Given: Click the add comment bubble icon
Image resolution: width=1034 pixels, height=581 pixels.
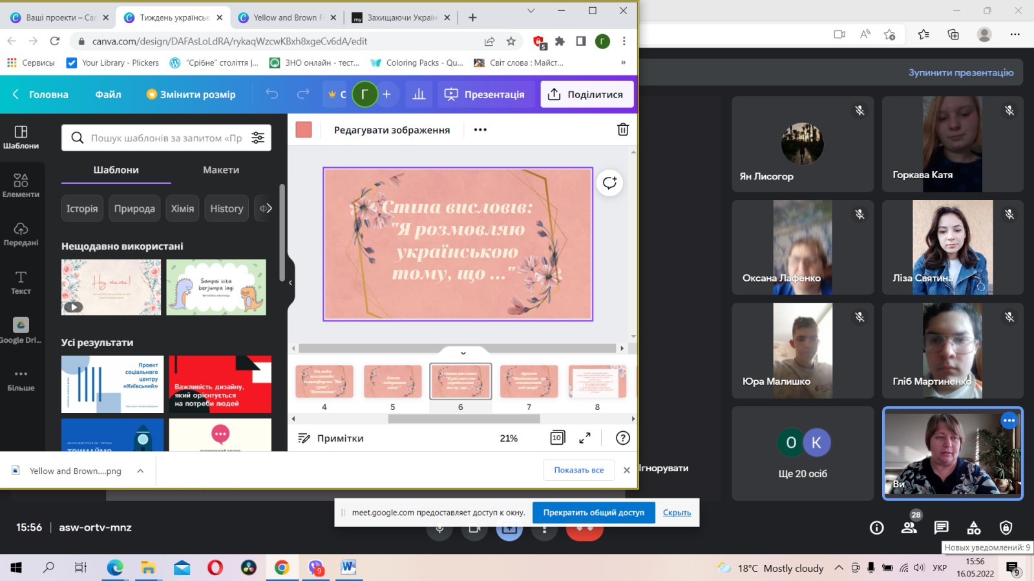Looking at the screenshot, I should tap(609, 183).
